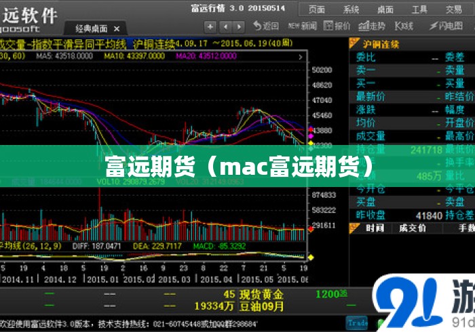This screenshot has height=332, width=475.
Task: Open the 闪电图 lightning chart
Action: (x=446, y=26)
